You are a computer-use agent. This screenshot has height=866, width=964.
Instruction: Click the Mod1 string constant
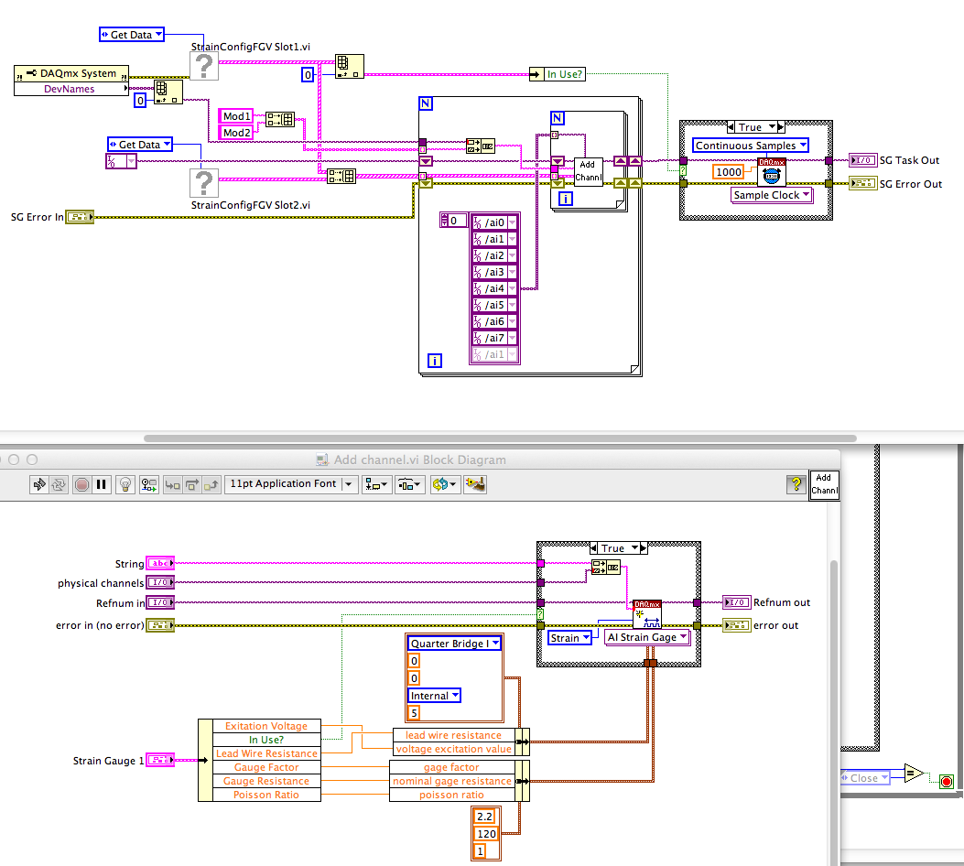[236, 116]
